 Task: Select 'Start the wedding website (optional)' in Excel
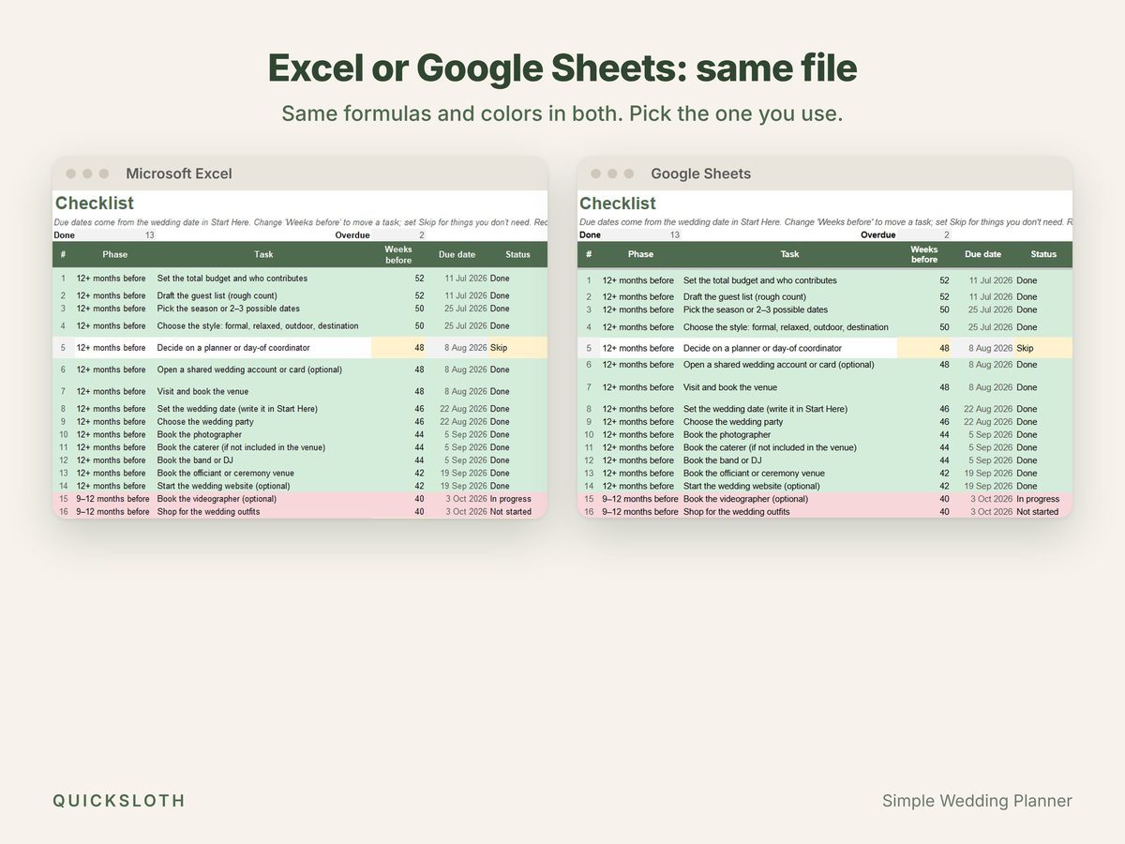(x=223, y=486)
